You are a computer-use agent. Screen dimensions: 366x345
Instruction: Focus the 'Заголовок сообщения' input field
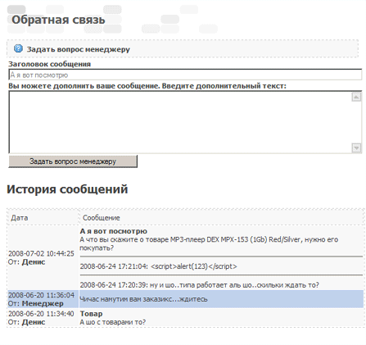185,75
